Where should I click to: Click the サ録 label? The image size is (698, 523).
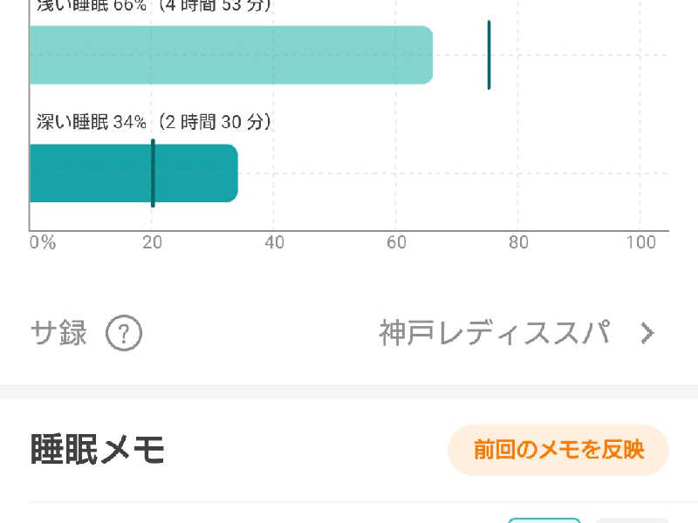[58, 333]
